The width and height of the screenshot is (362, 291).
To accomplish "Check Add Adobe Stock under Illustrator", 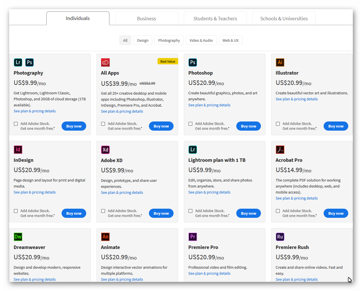I will (278, 124).
